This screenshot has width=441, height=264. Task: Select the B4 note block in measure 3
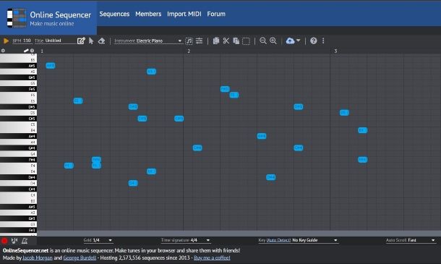tap(362, 130)
